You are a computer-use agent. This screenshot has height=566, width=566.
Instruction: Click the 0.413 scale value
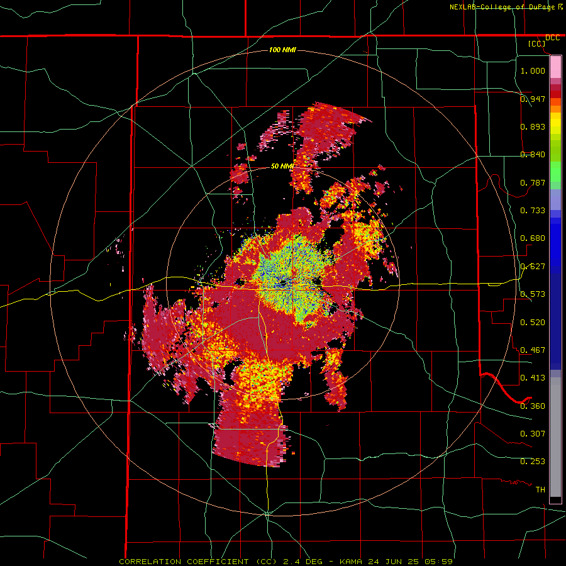point(533,378)
